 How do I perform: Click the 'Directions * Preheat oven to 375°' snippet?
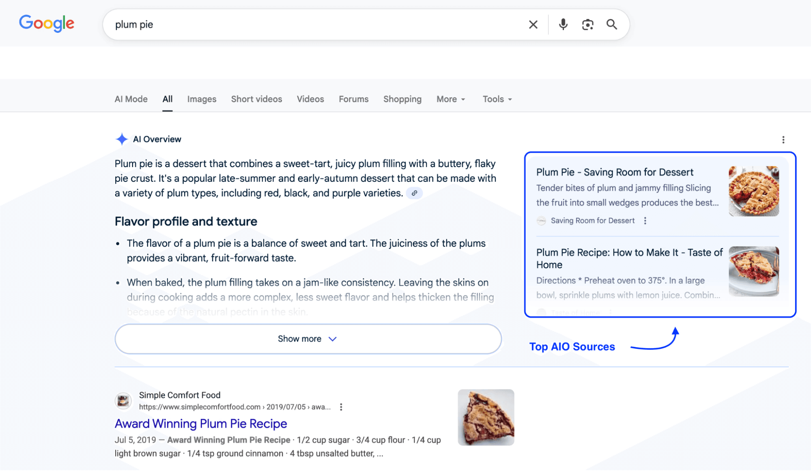pyautogui.click(x=628, y=288)
